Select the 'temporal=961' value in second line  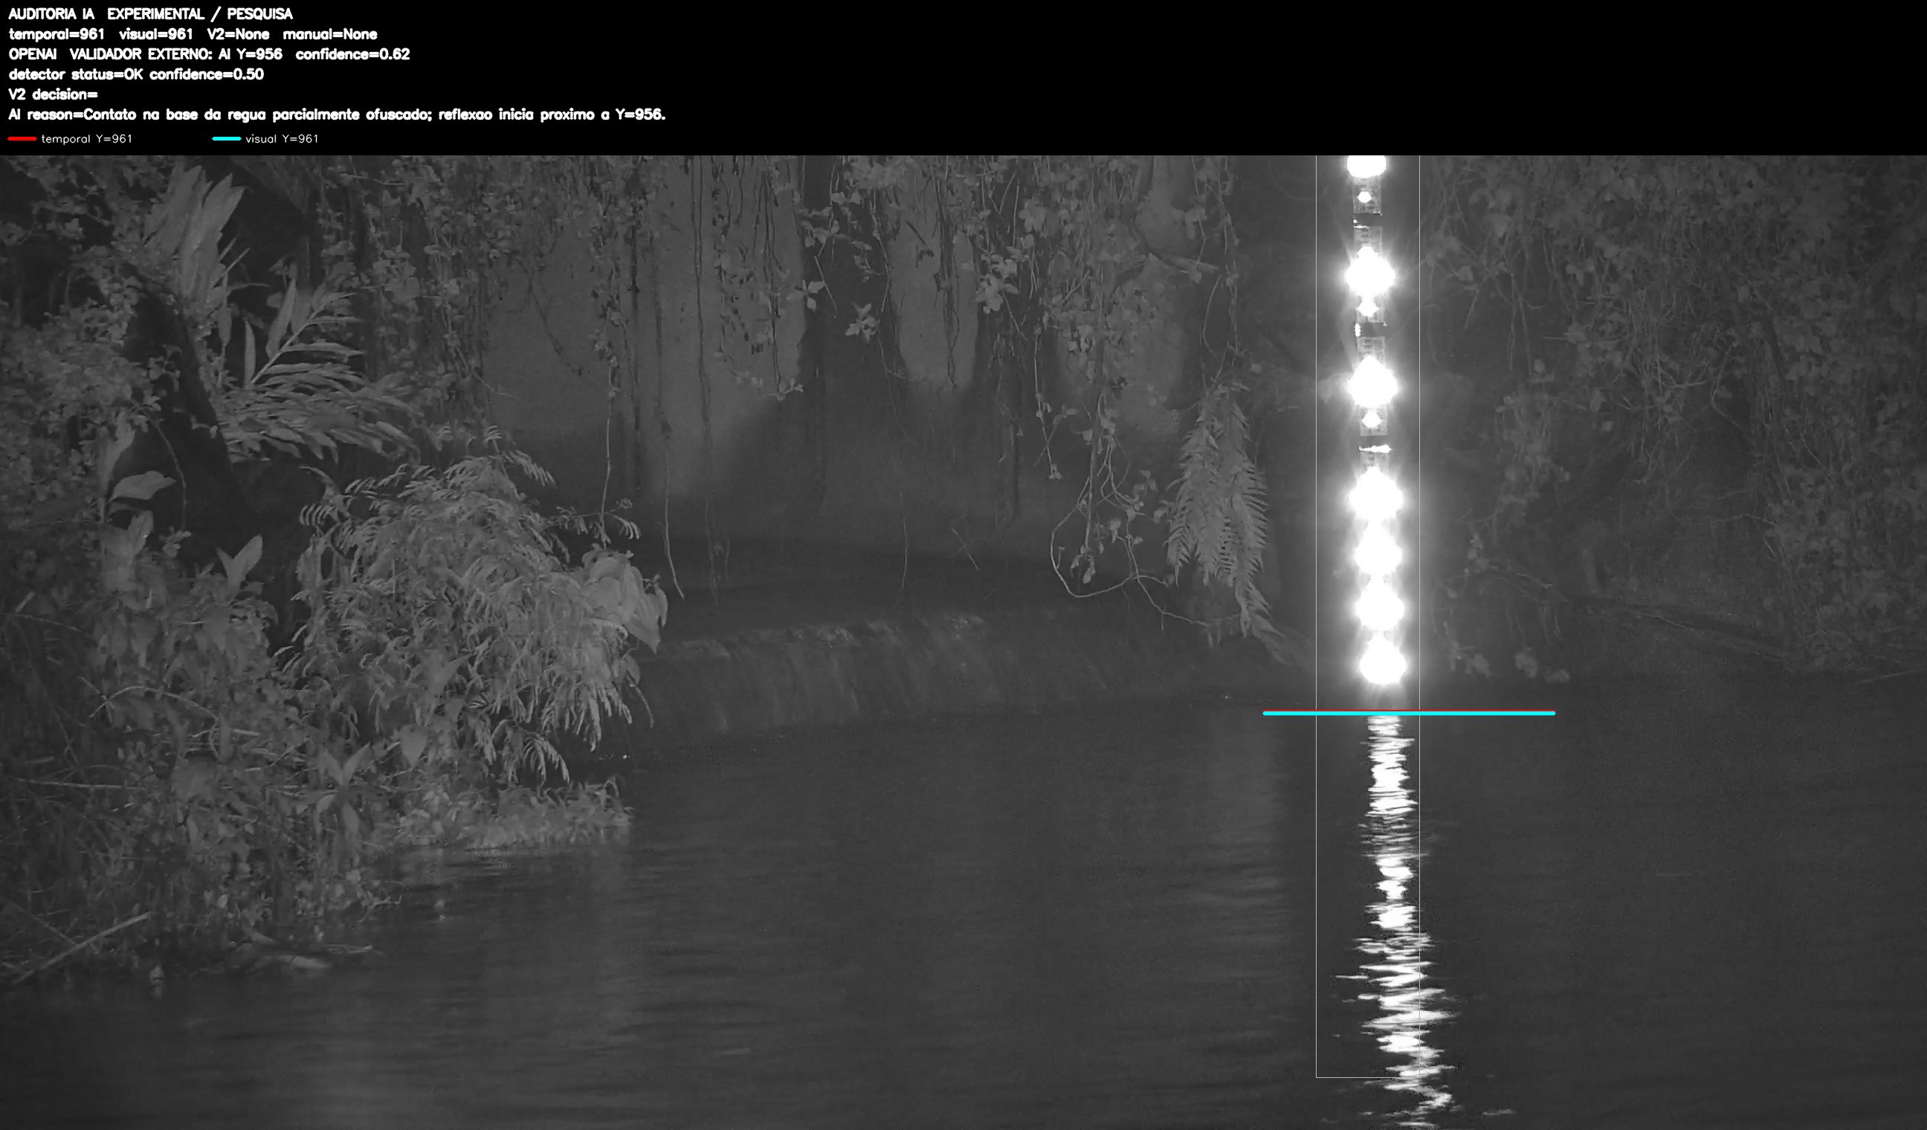click(57, 34)
